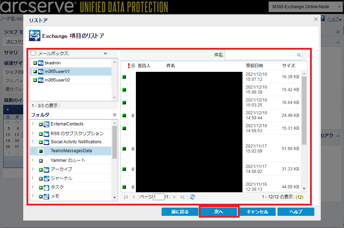Select the m365user01 mailbox row
Image resolution: width=344 pixels, height=228 pixels.
click(71, 71)
